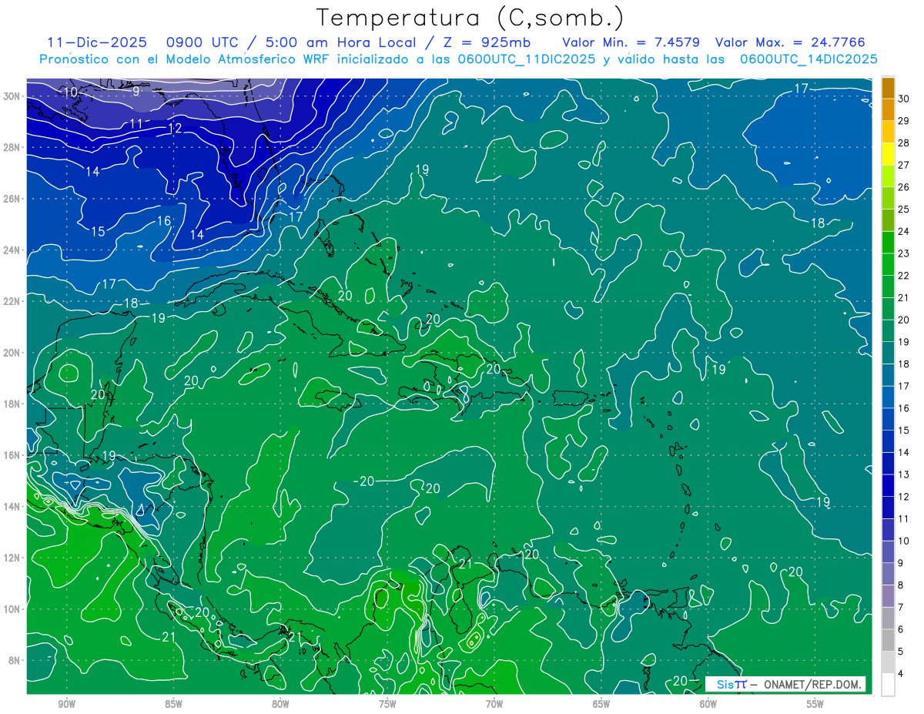Click the contour label "10" on the map

click(x=71, y=92)
